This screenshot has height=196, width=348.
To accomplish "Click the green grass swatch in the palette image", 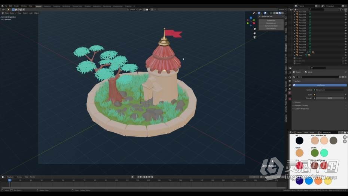I will coord(315,153).
